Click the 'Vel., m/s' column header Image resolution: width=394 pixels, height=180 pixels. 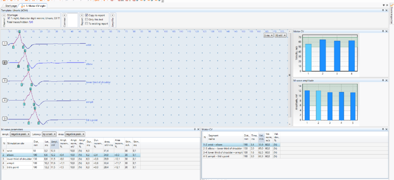(x=261, y=137)
